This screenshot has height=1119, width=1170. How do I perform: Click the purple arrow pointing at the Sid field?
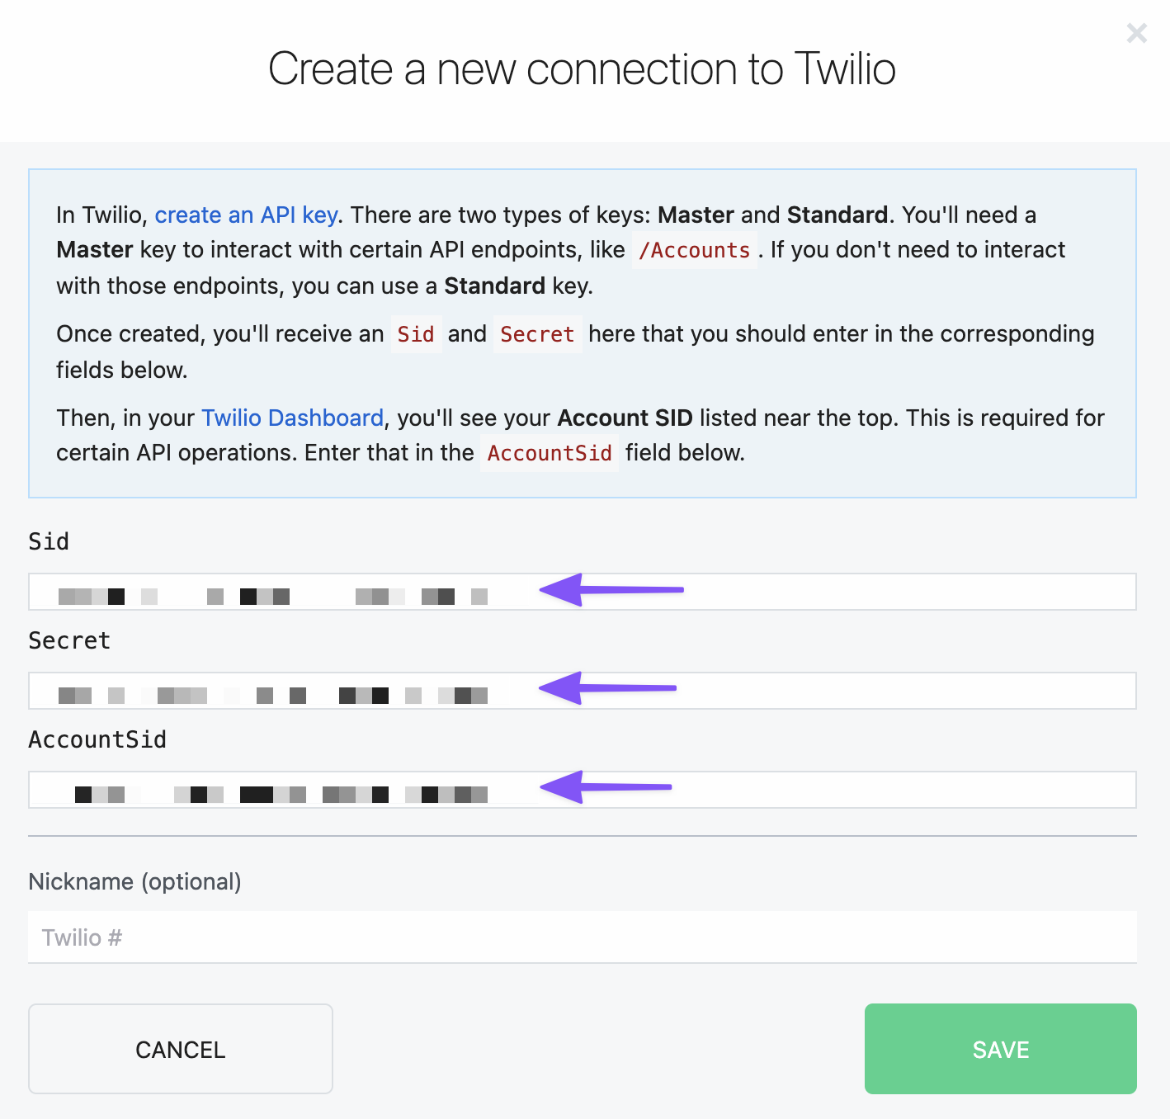pos(611,589)
